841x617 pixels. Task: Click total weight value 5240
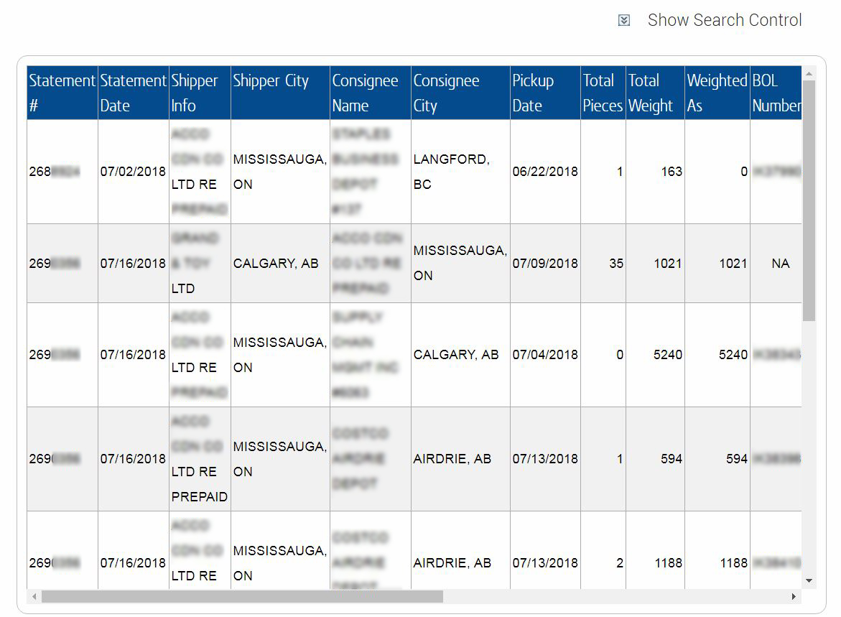click(668, 355)
